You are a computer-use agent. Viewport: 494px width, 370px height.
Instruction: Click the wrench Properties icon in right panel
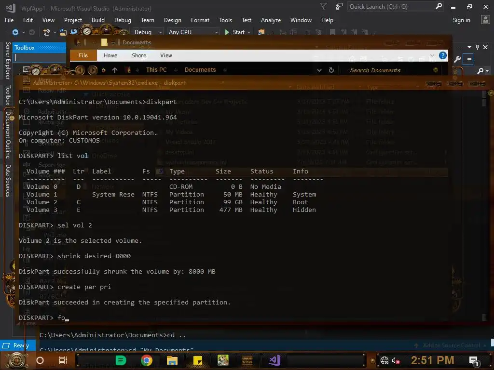pos(457,59)
